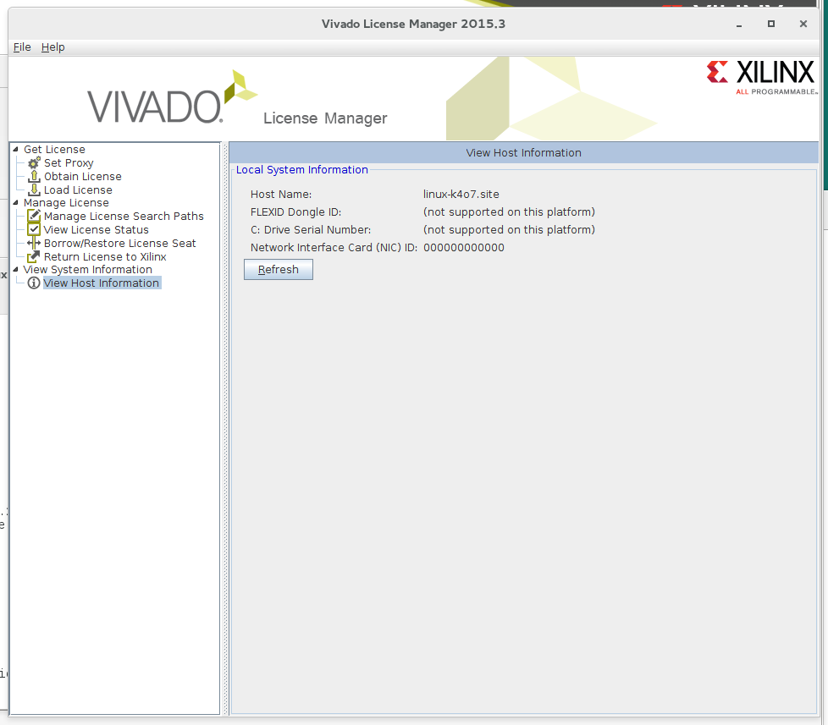The height and width of the screenshot is (725, 828).
Task: Select the View System Information category label
Action: (x=88, y=269)
